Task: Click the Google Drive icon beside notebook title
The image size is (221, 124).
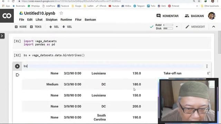Action: coord(21,13)
